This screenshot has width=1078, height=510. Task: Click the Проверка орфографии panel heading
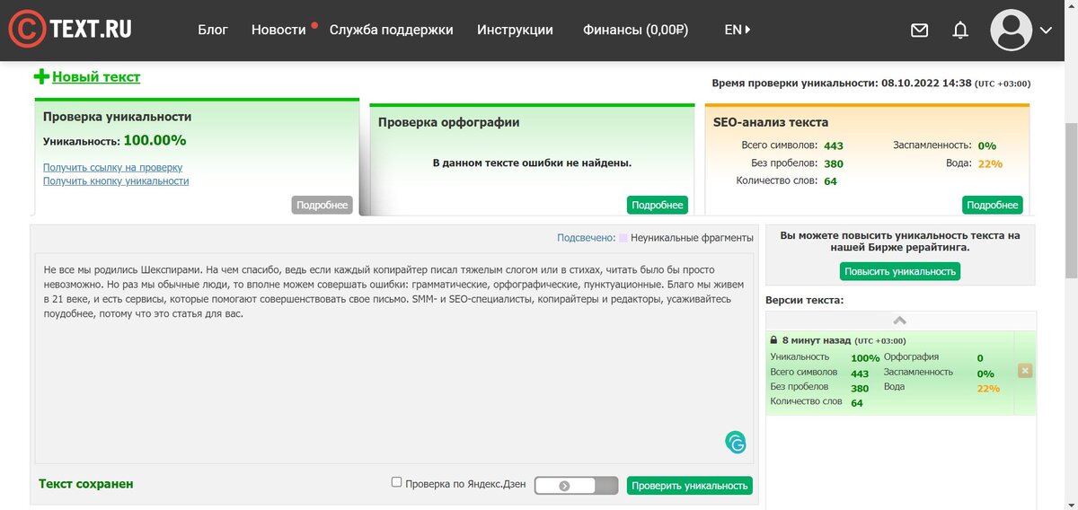(448, 122)
